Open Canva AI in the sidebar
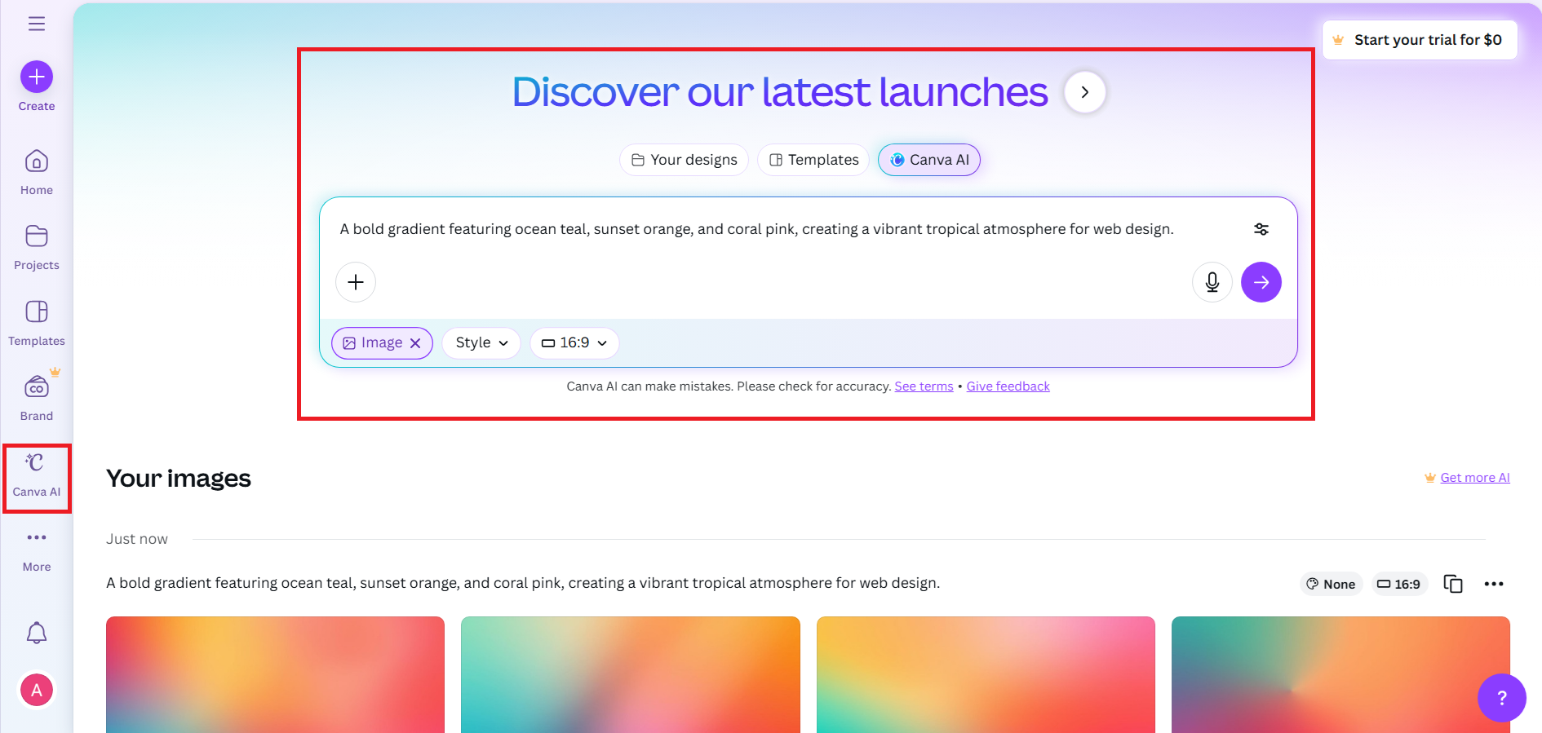This screenshot has width=1542, height=733. 37,475
